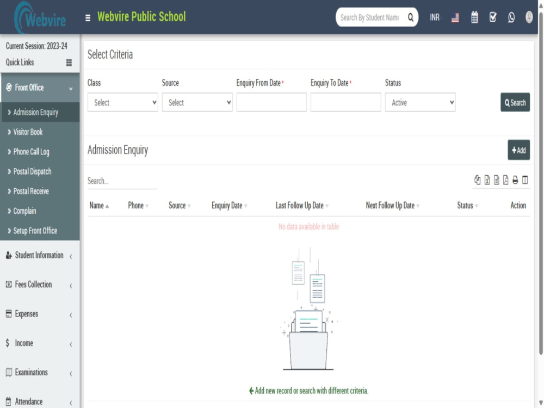The width and height of the screenshot is (544, 408).
Task: Open the user profile avatar
Action: click(x=529, y=17)
